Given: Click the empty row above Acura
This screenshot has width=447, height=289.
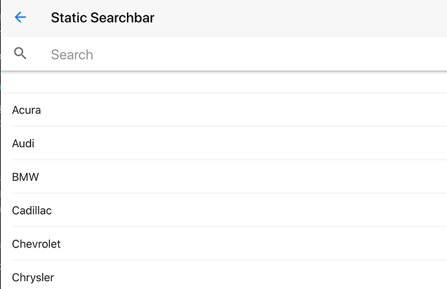Looking at the screenshot, I should [x=224, y=82].
